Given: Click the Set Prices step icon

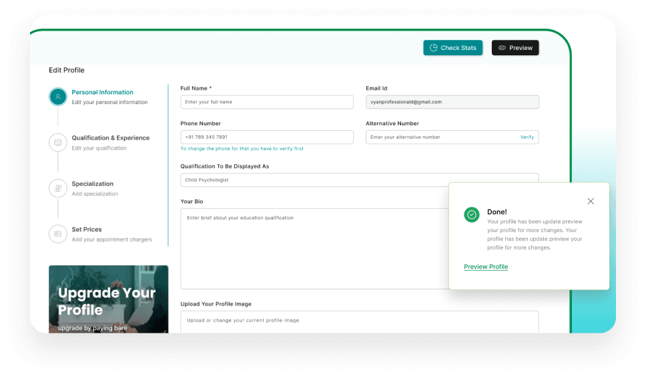Looking at the screenshot, I should 58,234.
